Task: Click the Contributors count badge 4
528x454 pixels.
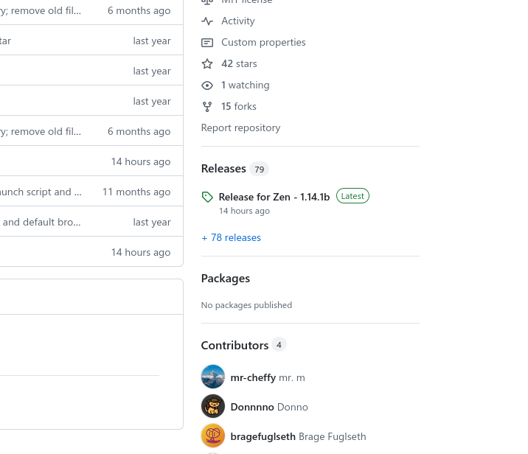Action: click(279, 345)
